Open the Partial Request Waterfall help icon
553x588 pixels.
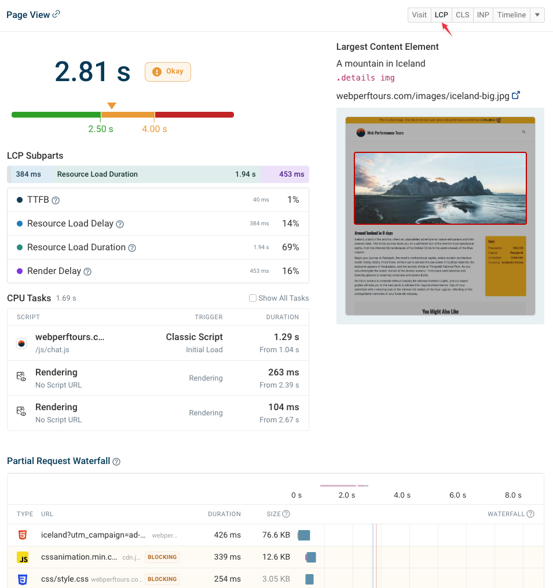click(x=116, y=461)
